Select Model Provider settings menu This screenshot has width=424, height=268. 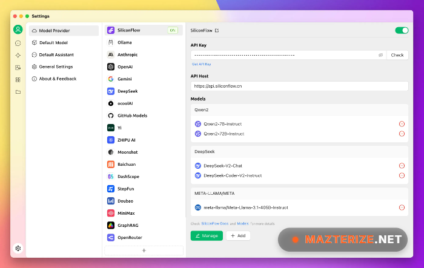pos(64,30)
